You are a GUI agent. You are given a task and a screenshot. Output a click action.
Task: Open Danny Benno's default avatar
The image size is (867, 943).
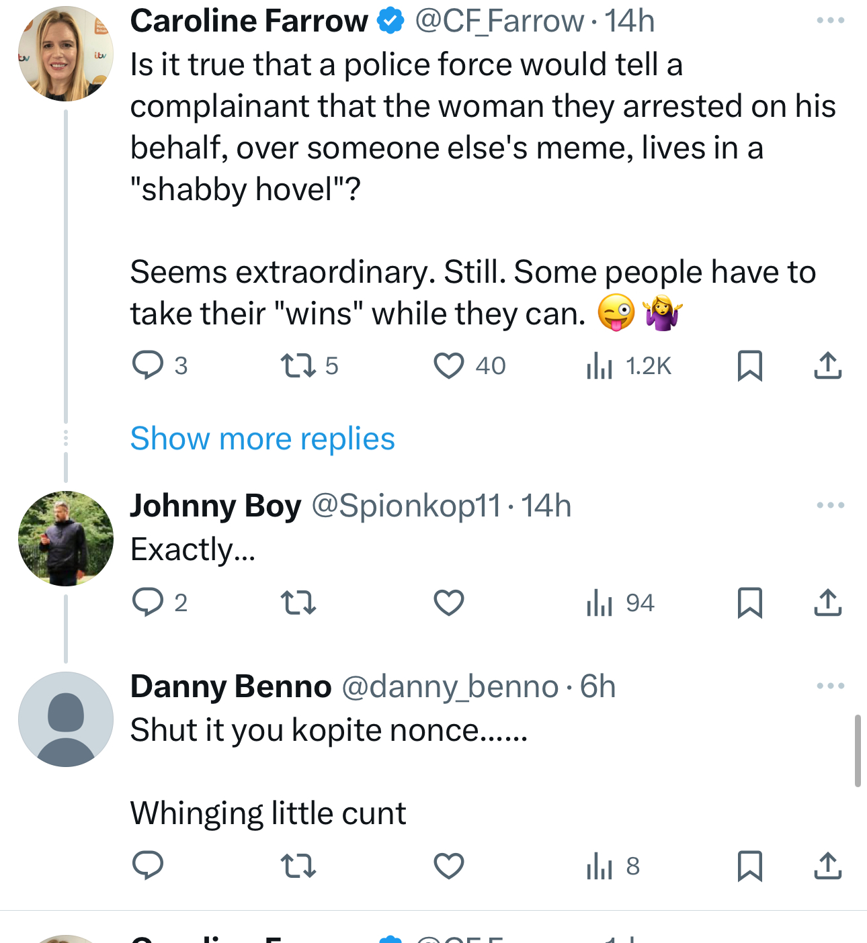[x=65, y=719]
